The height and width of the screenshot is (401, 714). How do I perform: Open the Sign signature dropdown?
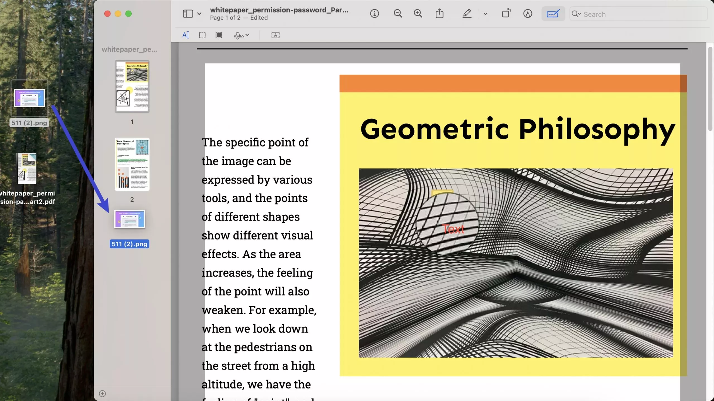click(242, 35)
